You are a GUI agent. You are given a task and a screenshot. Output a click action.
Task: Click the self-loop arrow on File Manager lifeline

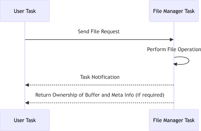188,60
